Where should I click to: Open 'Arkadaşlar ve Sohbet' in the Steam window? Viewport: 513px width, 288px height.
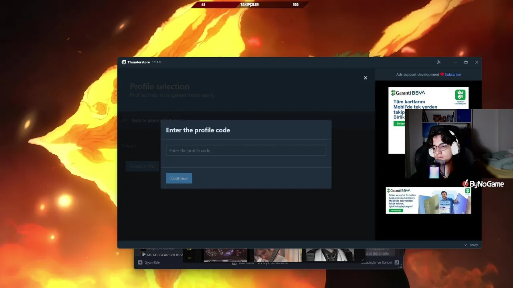coord(376,262)
